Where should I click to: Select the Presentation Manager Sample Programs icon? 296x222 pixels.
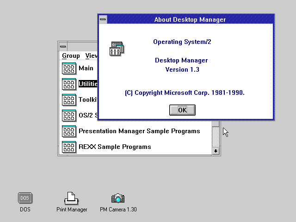pos(69,131)
